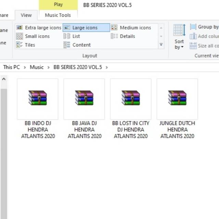Go to This PC in address bar
Screen dimensions: 219x219
[11, 67]
